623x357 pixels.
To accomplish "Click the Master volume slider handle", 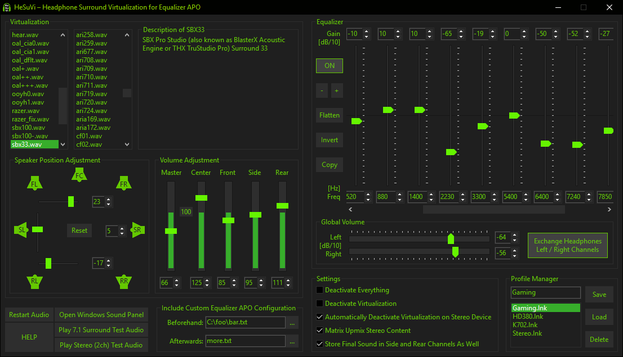I will [171, 231].
